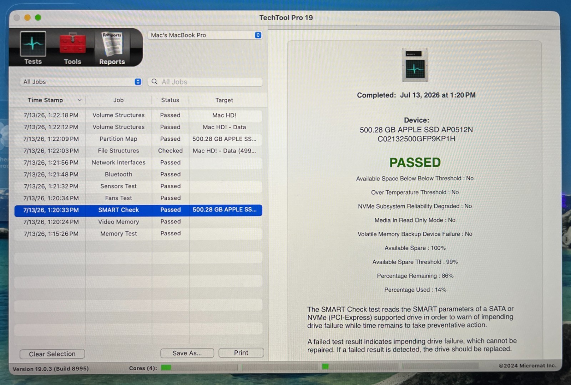This screenshot has height=385, width=571.
Task: Click the yellow minimize window button
Action: point(27,17)
